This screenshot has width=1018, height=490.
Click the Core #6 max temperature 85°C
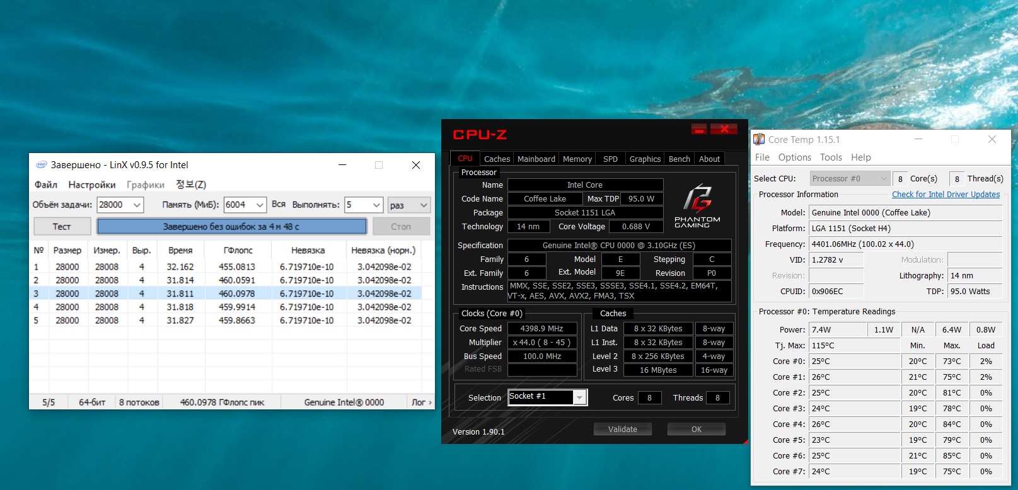pos(952,455)
